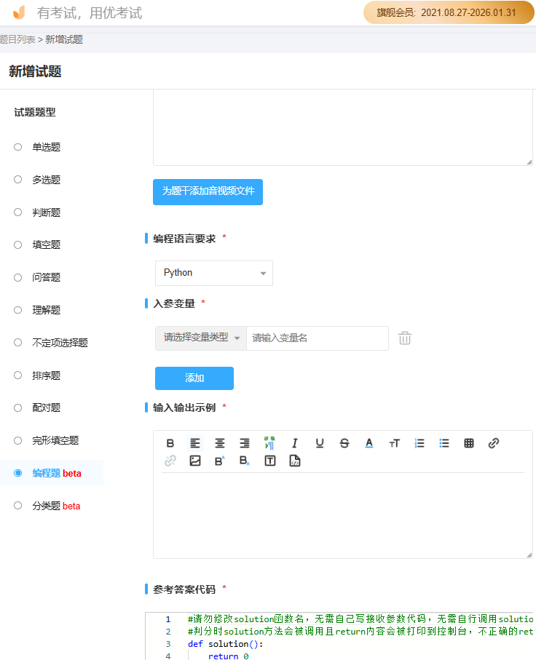Align text left in the editor
Viewport: 536px width, 660px height.
(194, 443)
